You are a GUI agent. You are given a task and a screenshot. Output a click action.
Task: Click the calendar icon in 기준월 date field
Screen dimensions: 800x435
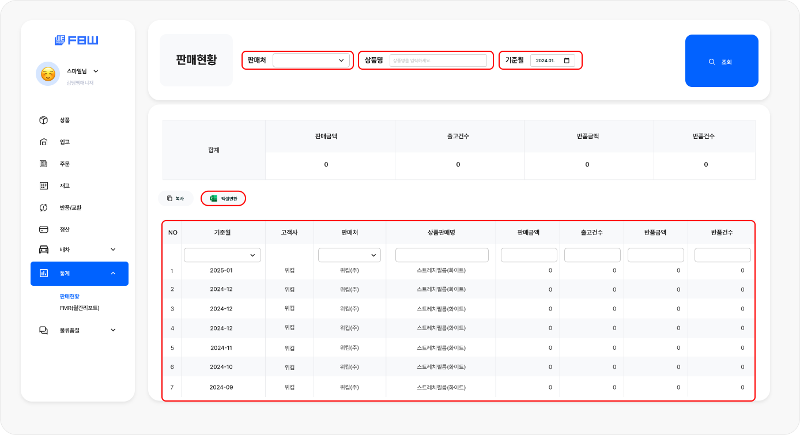coord(567,60)
